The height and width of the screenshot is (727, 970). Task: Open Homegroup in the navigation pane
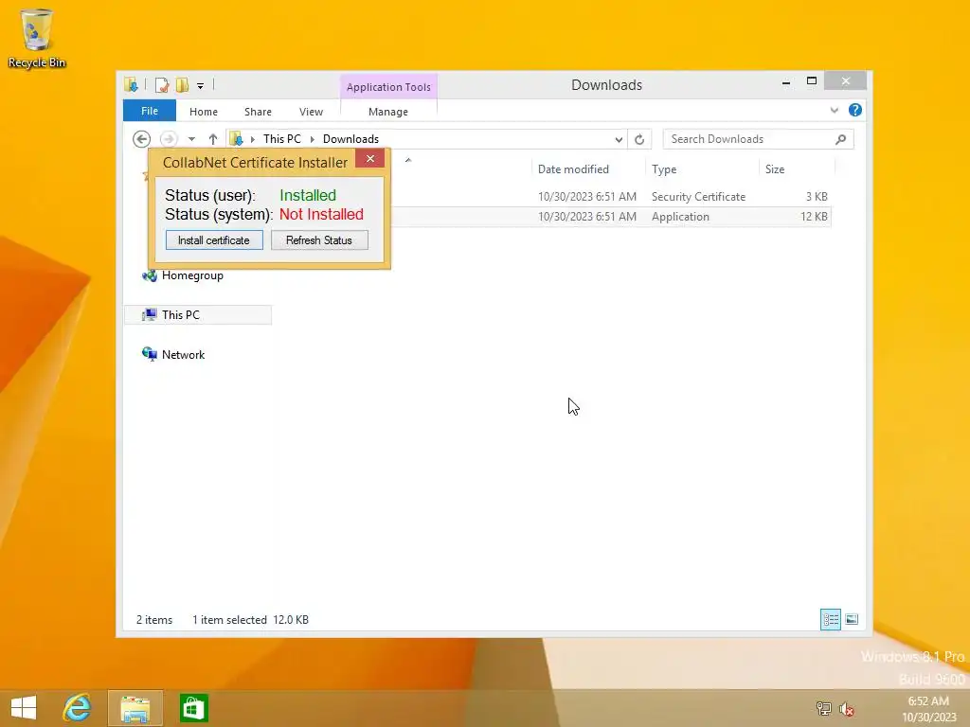pos(192,275)
